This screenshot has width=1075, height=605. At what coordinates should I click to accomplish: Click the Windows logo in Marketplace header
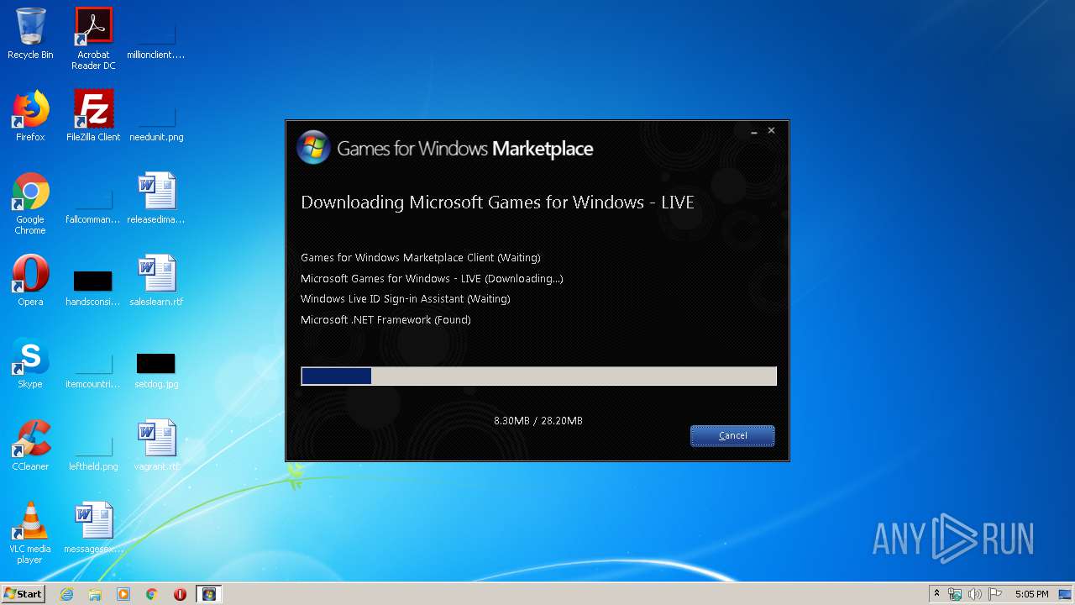313,147
